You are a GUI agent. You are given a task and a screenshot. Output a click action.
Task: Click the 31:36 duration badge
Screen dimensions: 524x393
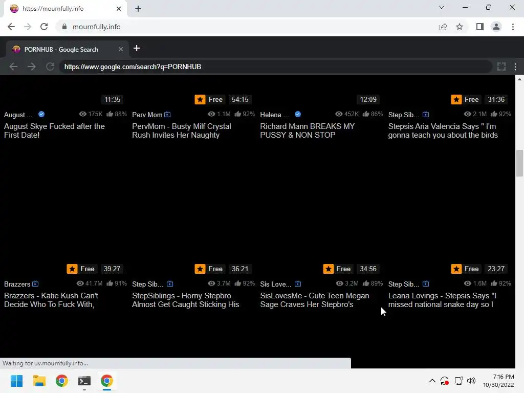496,100
